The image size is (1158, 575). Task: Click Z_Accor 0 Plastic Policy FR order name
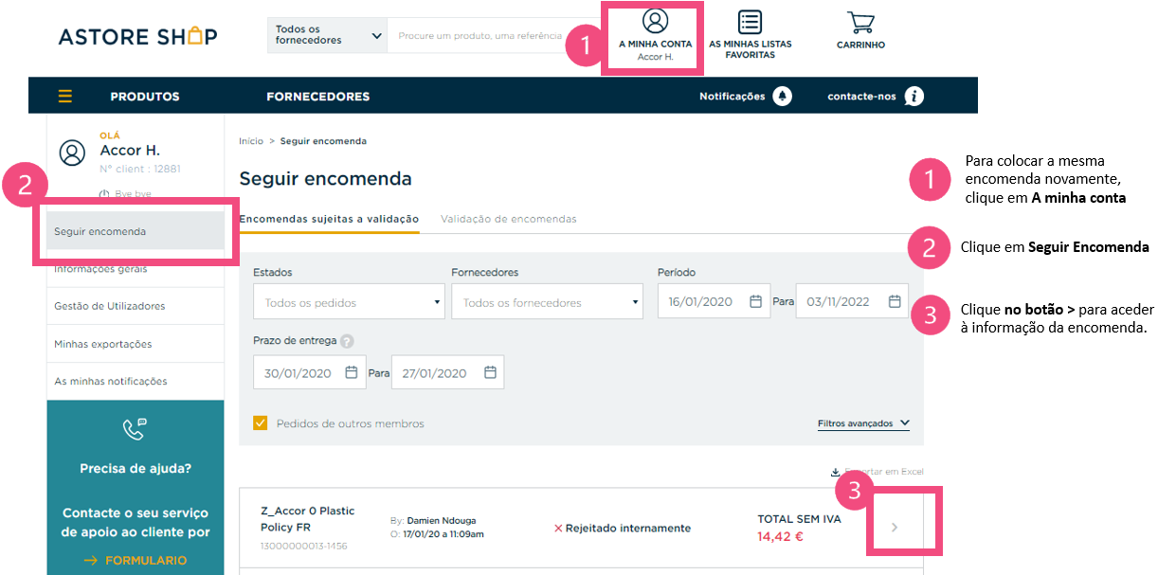(x=308, y=518)
